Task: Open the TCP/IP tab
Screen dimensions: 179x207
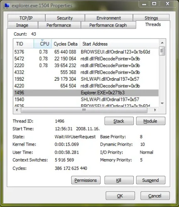Action: (26, 18)
